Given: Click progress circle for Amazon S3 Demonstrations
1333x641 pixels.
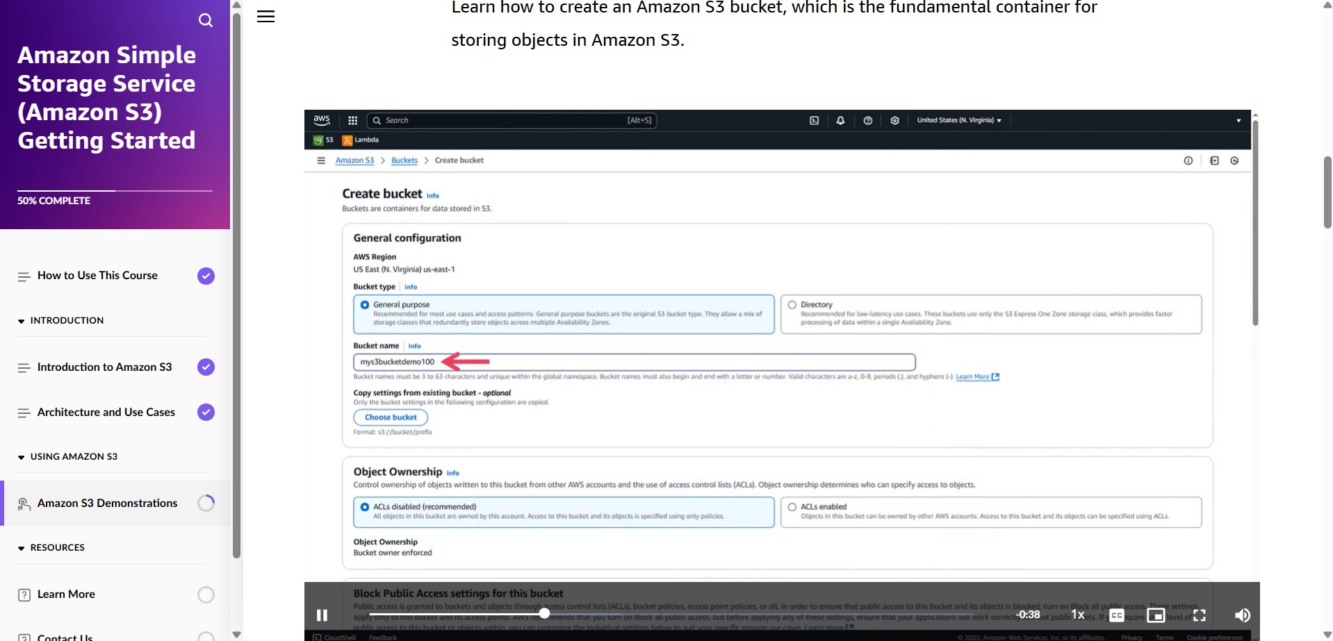Looking at the screenshot, I should (x=206, y=503).
